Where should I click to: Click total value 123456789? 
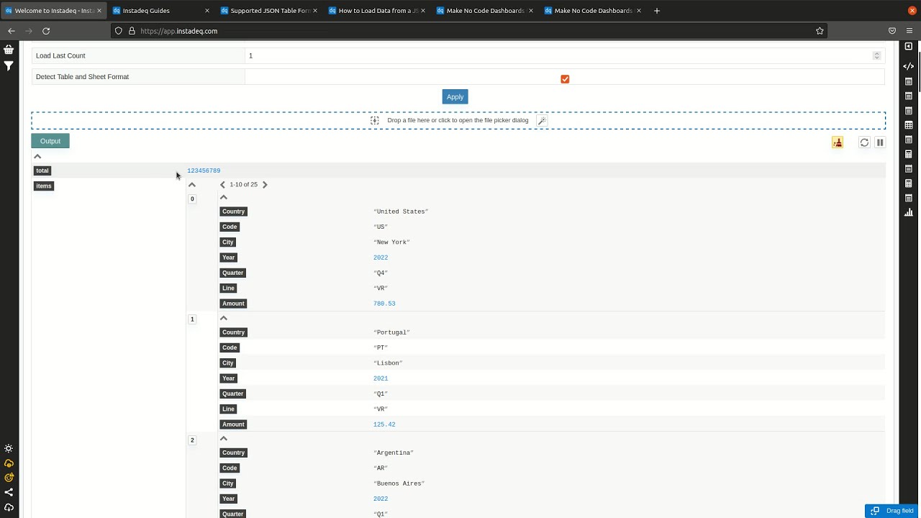pyautogui.click(x=204, y=171)
